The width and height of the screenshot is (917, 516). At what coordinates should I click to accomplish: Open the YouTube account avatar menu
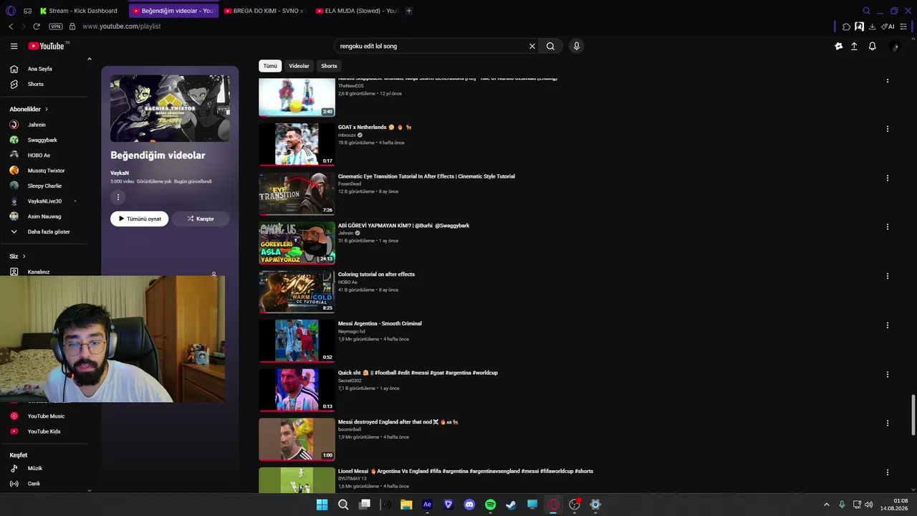tap(893, 46)
